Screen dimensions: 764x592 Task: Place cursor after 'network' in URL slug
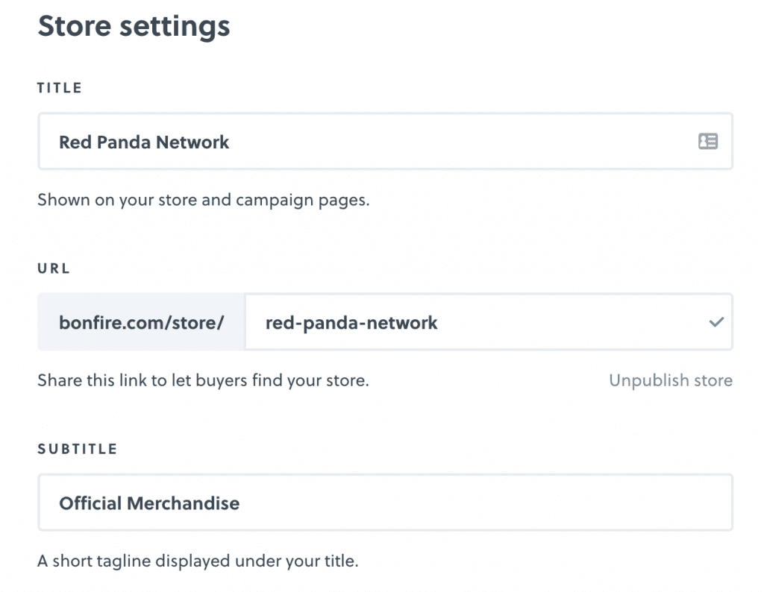coord(438,323)
